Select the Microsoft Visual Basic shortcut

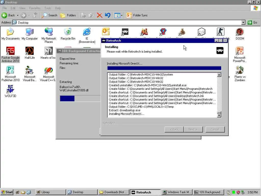pyautogui.click(x=30, y=74)
